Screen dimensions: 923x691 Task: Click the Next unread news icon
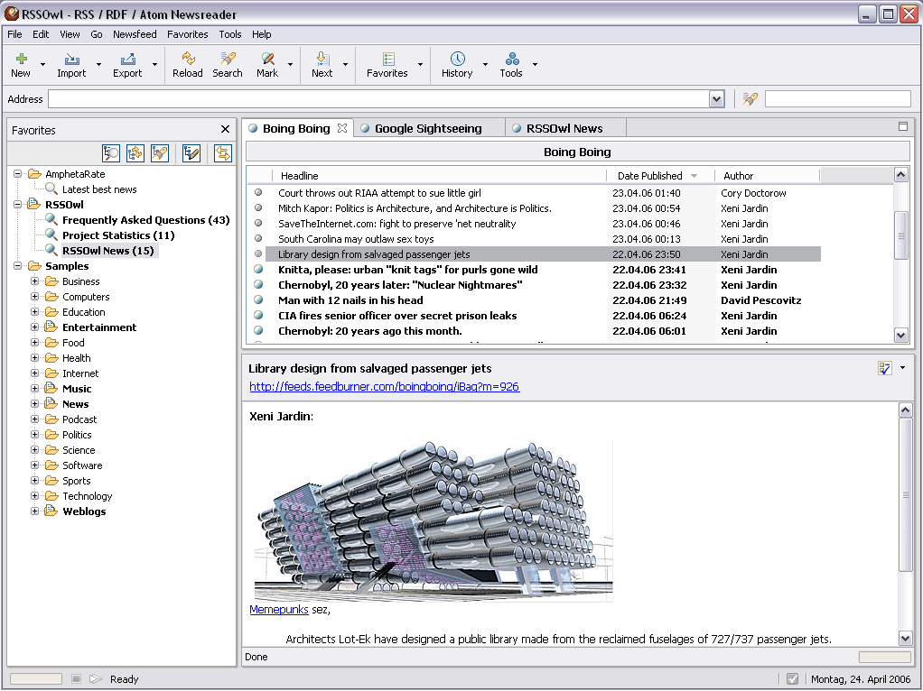click(x=322, y=60)
